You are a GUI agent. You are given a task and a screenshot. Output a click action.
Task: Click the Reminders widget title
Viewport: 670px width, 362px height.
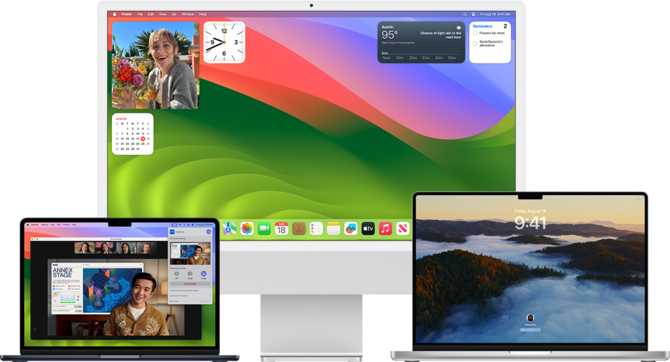click(x=482, y=26)
